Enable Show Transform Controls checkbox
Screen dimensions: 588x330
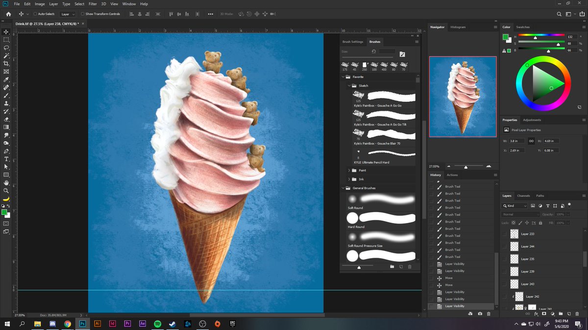(x=82, y=14)
